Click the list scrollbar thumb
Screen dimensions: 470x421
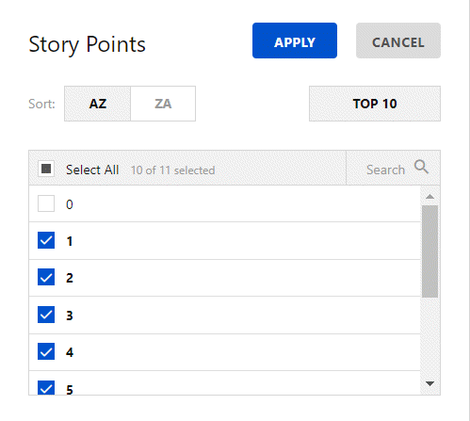click(x=429, y=251)
